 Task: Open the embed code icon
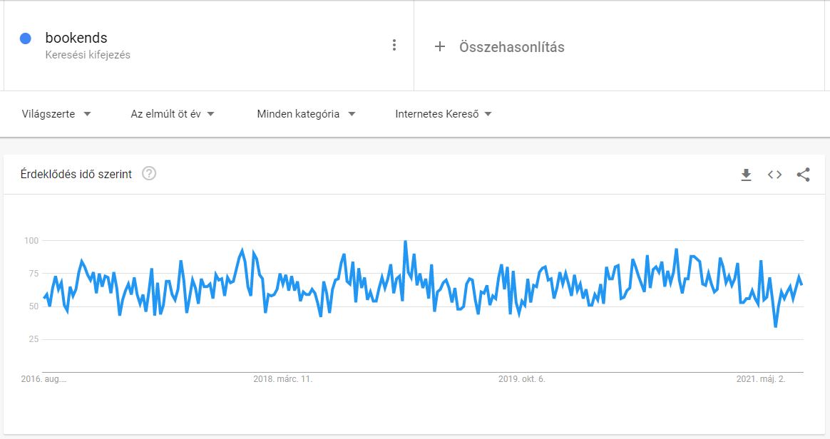click(774, 175)
